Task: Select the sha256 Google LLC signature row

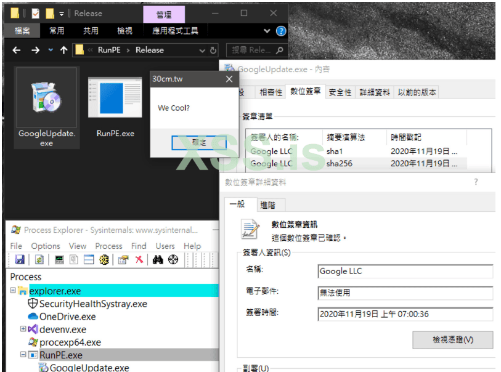Action: pos(356,163)
